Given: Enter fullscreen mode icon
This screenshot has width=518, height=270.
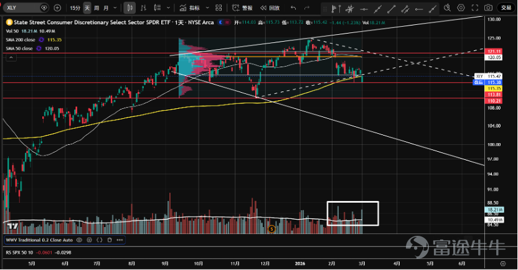Looking at the screenshot, I should tap(474, 7).
